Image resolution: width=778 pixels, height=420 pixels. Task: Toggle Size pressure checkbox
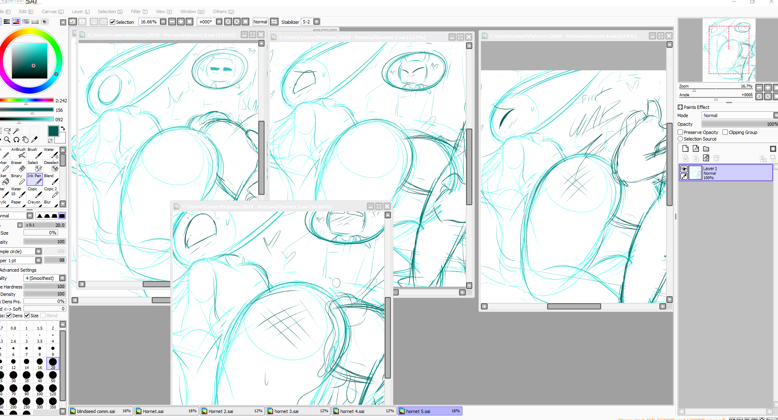[x=27, y=316]
